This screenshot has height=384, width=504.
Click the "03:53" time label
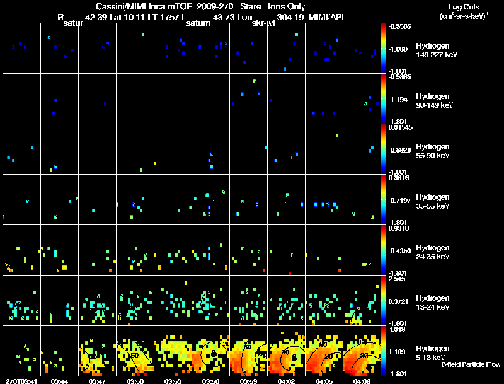coord(173,381)
